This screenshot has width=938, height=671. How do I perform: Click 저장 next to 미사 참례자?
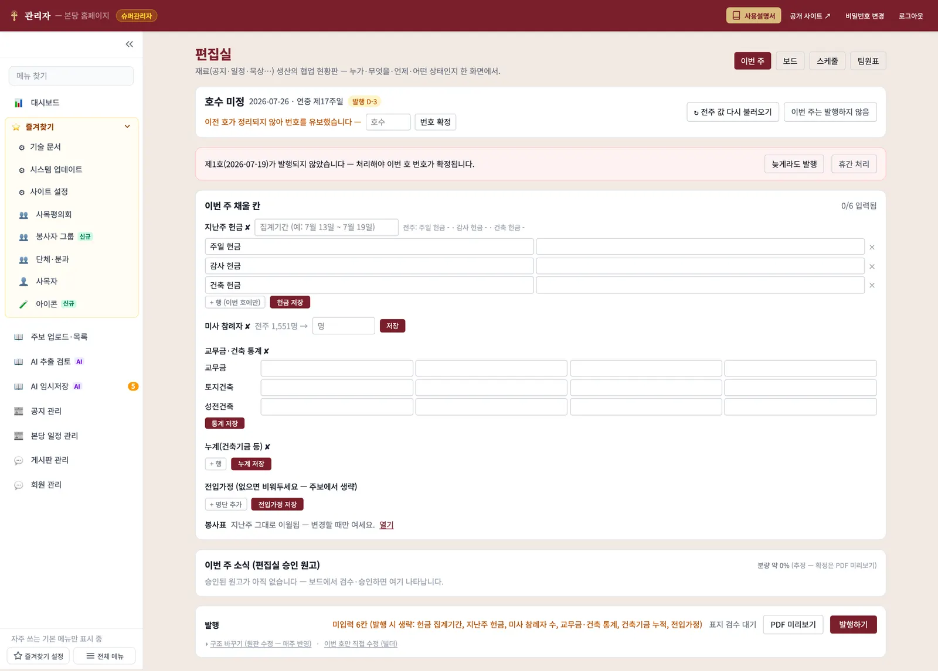(x=392, y=326)
